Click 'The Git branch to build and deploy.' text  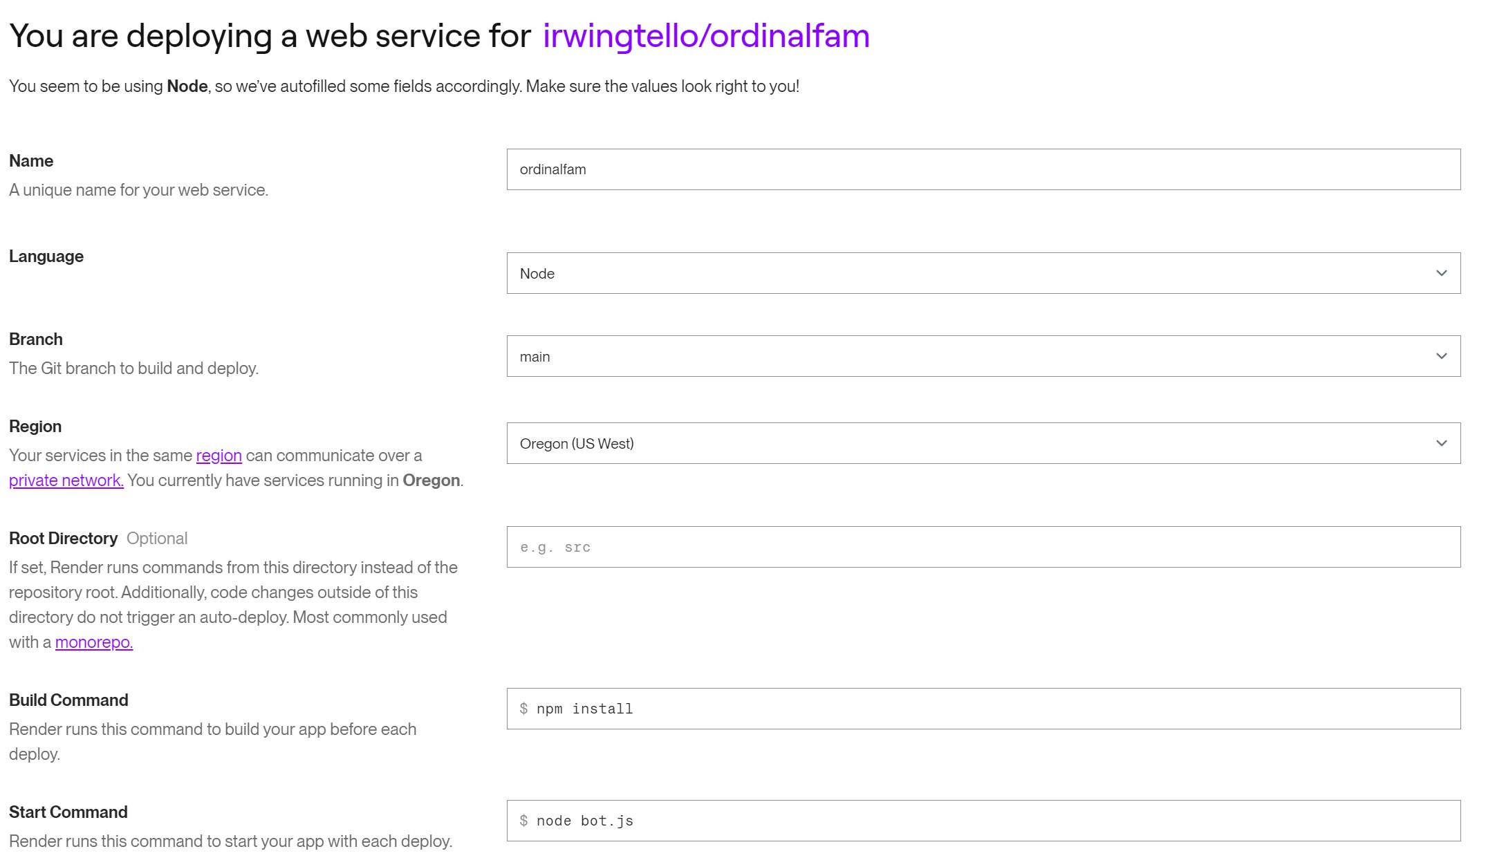133,369
